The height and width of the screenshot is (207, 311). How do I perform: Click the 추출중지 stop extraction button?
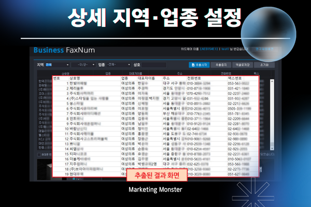[221, 65]
